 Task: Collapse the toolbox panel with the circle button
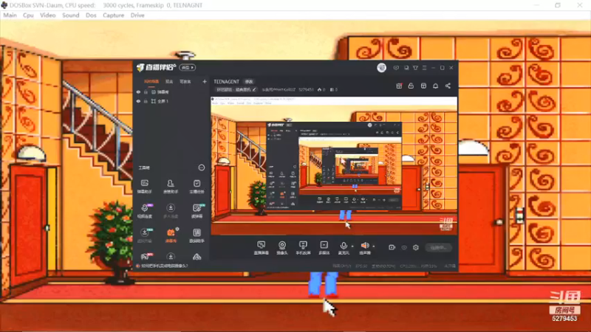[202, 167]
